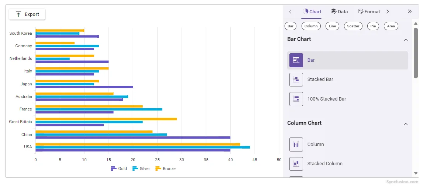Click the 'Italy' axis label
The width and height of the screenshot is (423, 187).
[28, 71]
